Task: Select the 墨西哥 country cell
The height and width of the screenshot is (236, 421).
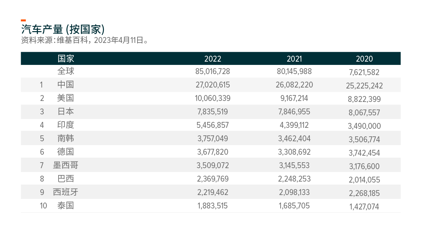Action: click(66, 165)
